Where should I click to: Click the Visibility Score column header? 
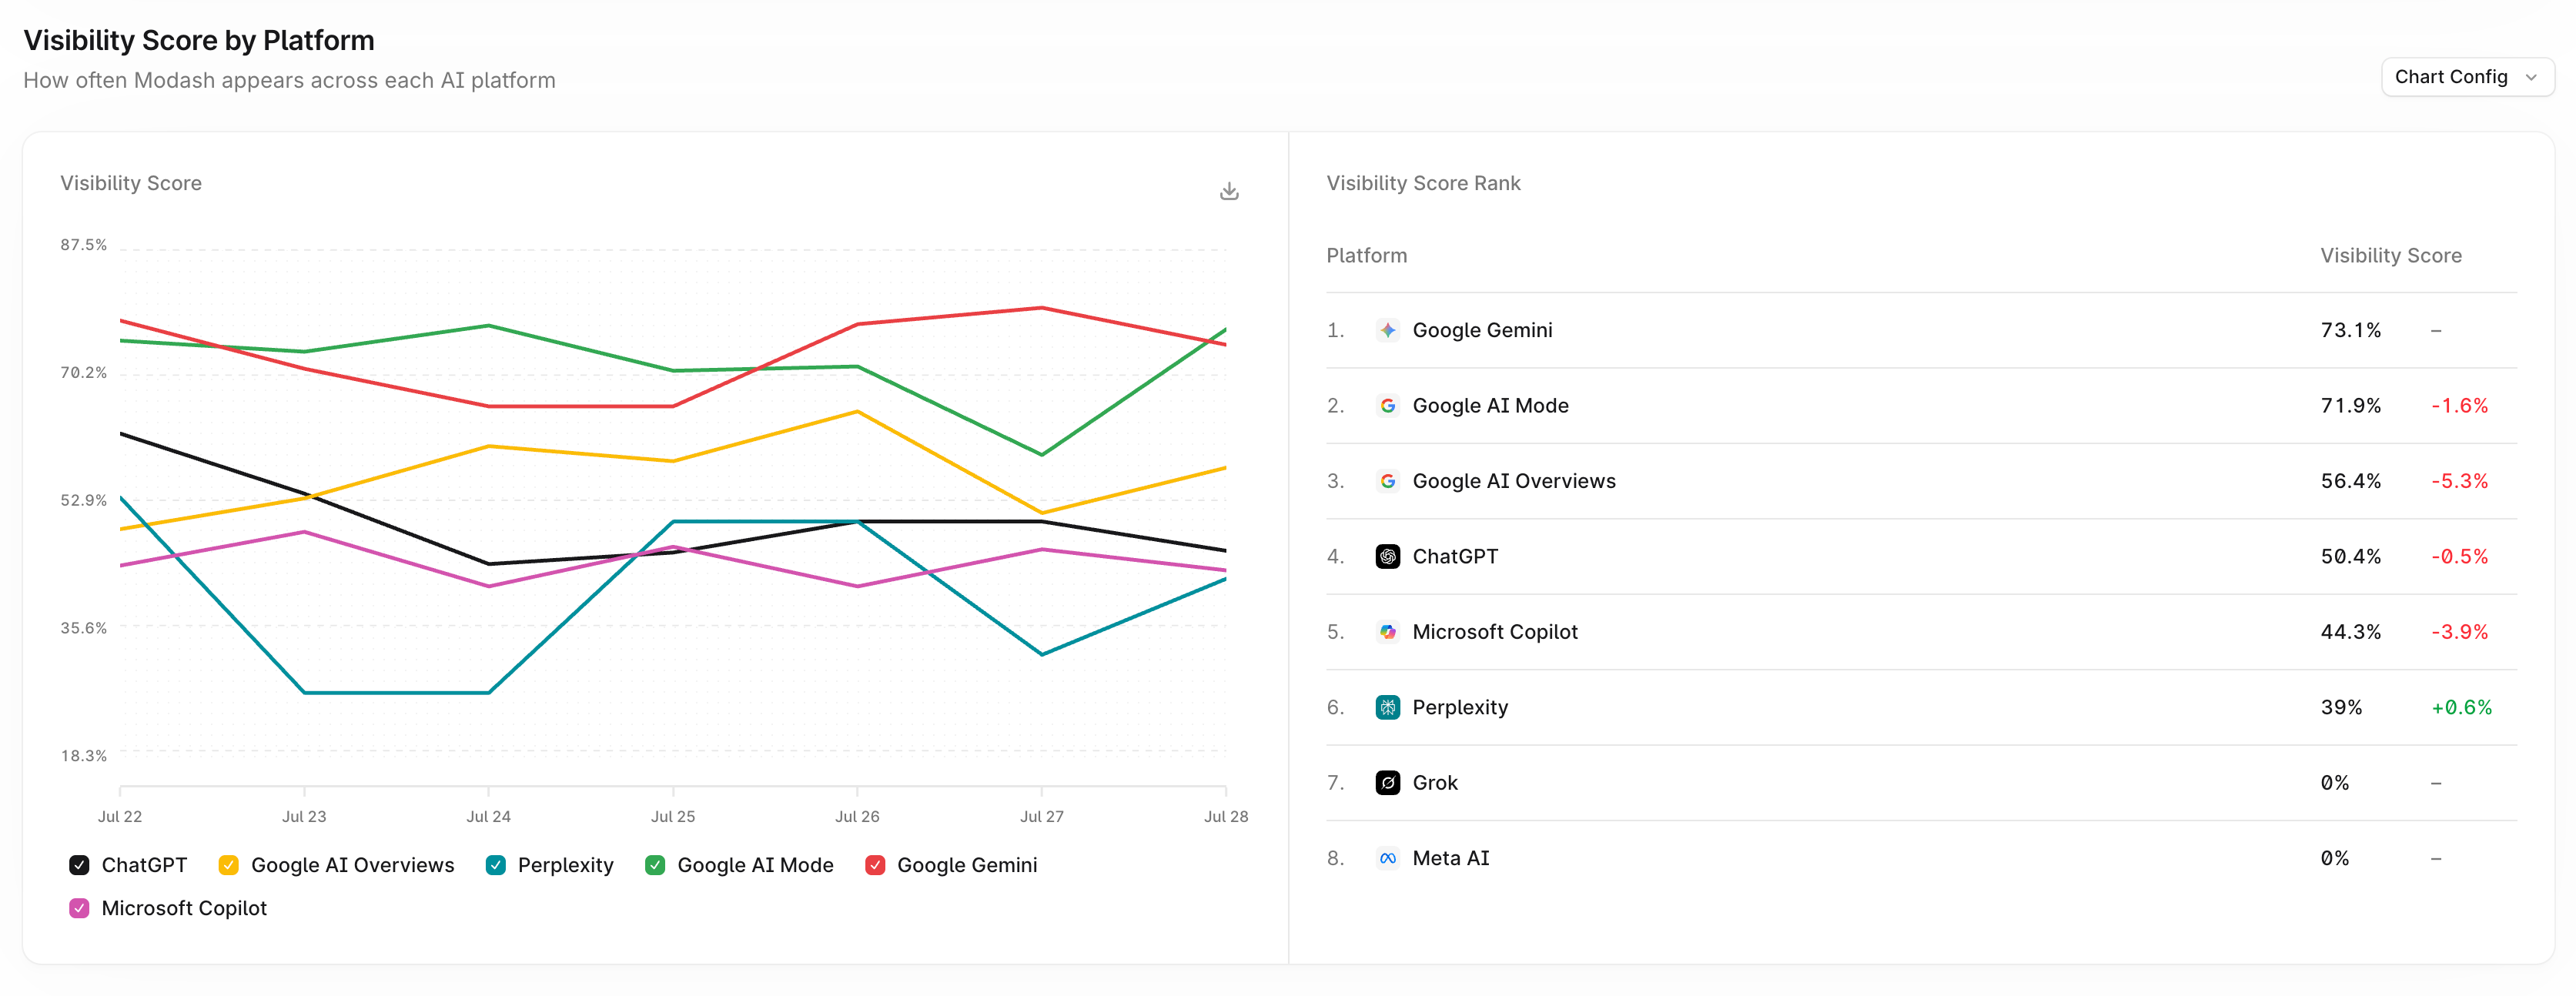coord(2390,256)
